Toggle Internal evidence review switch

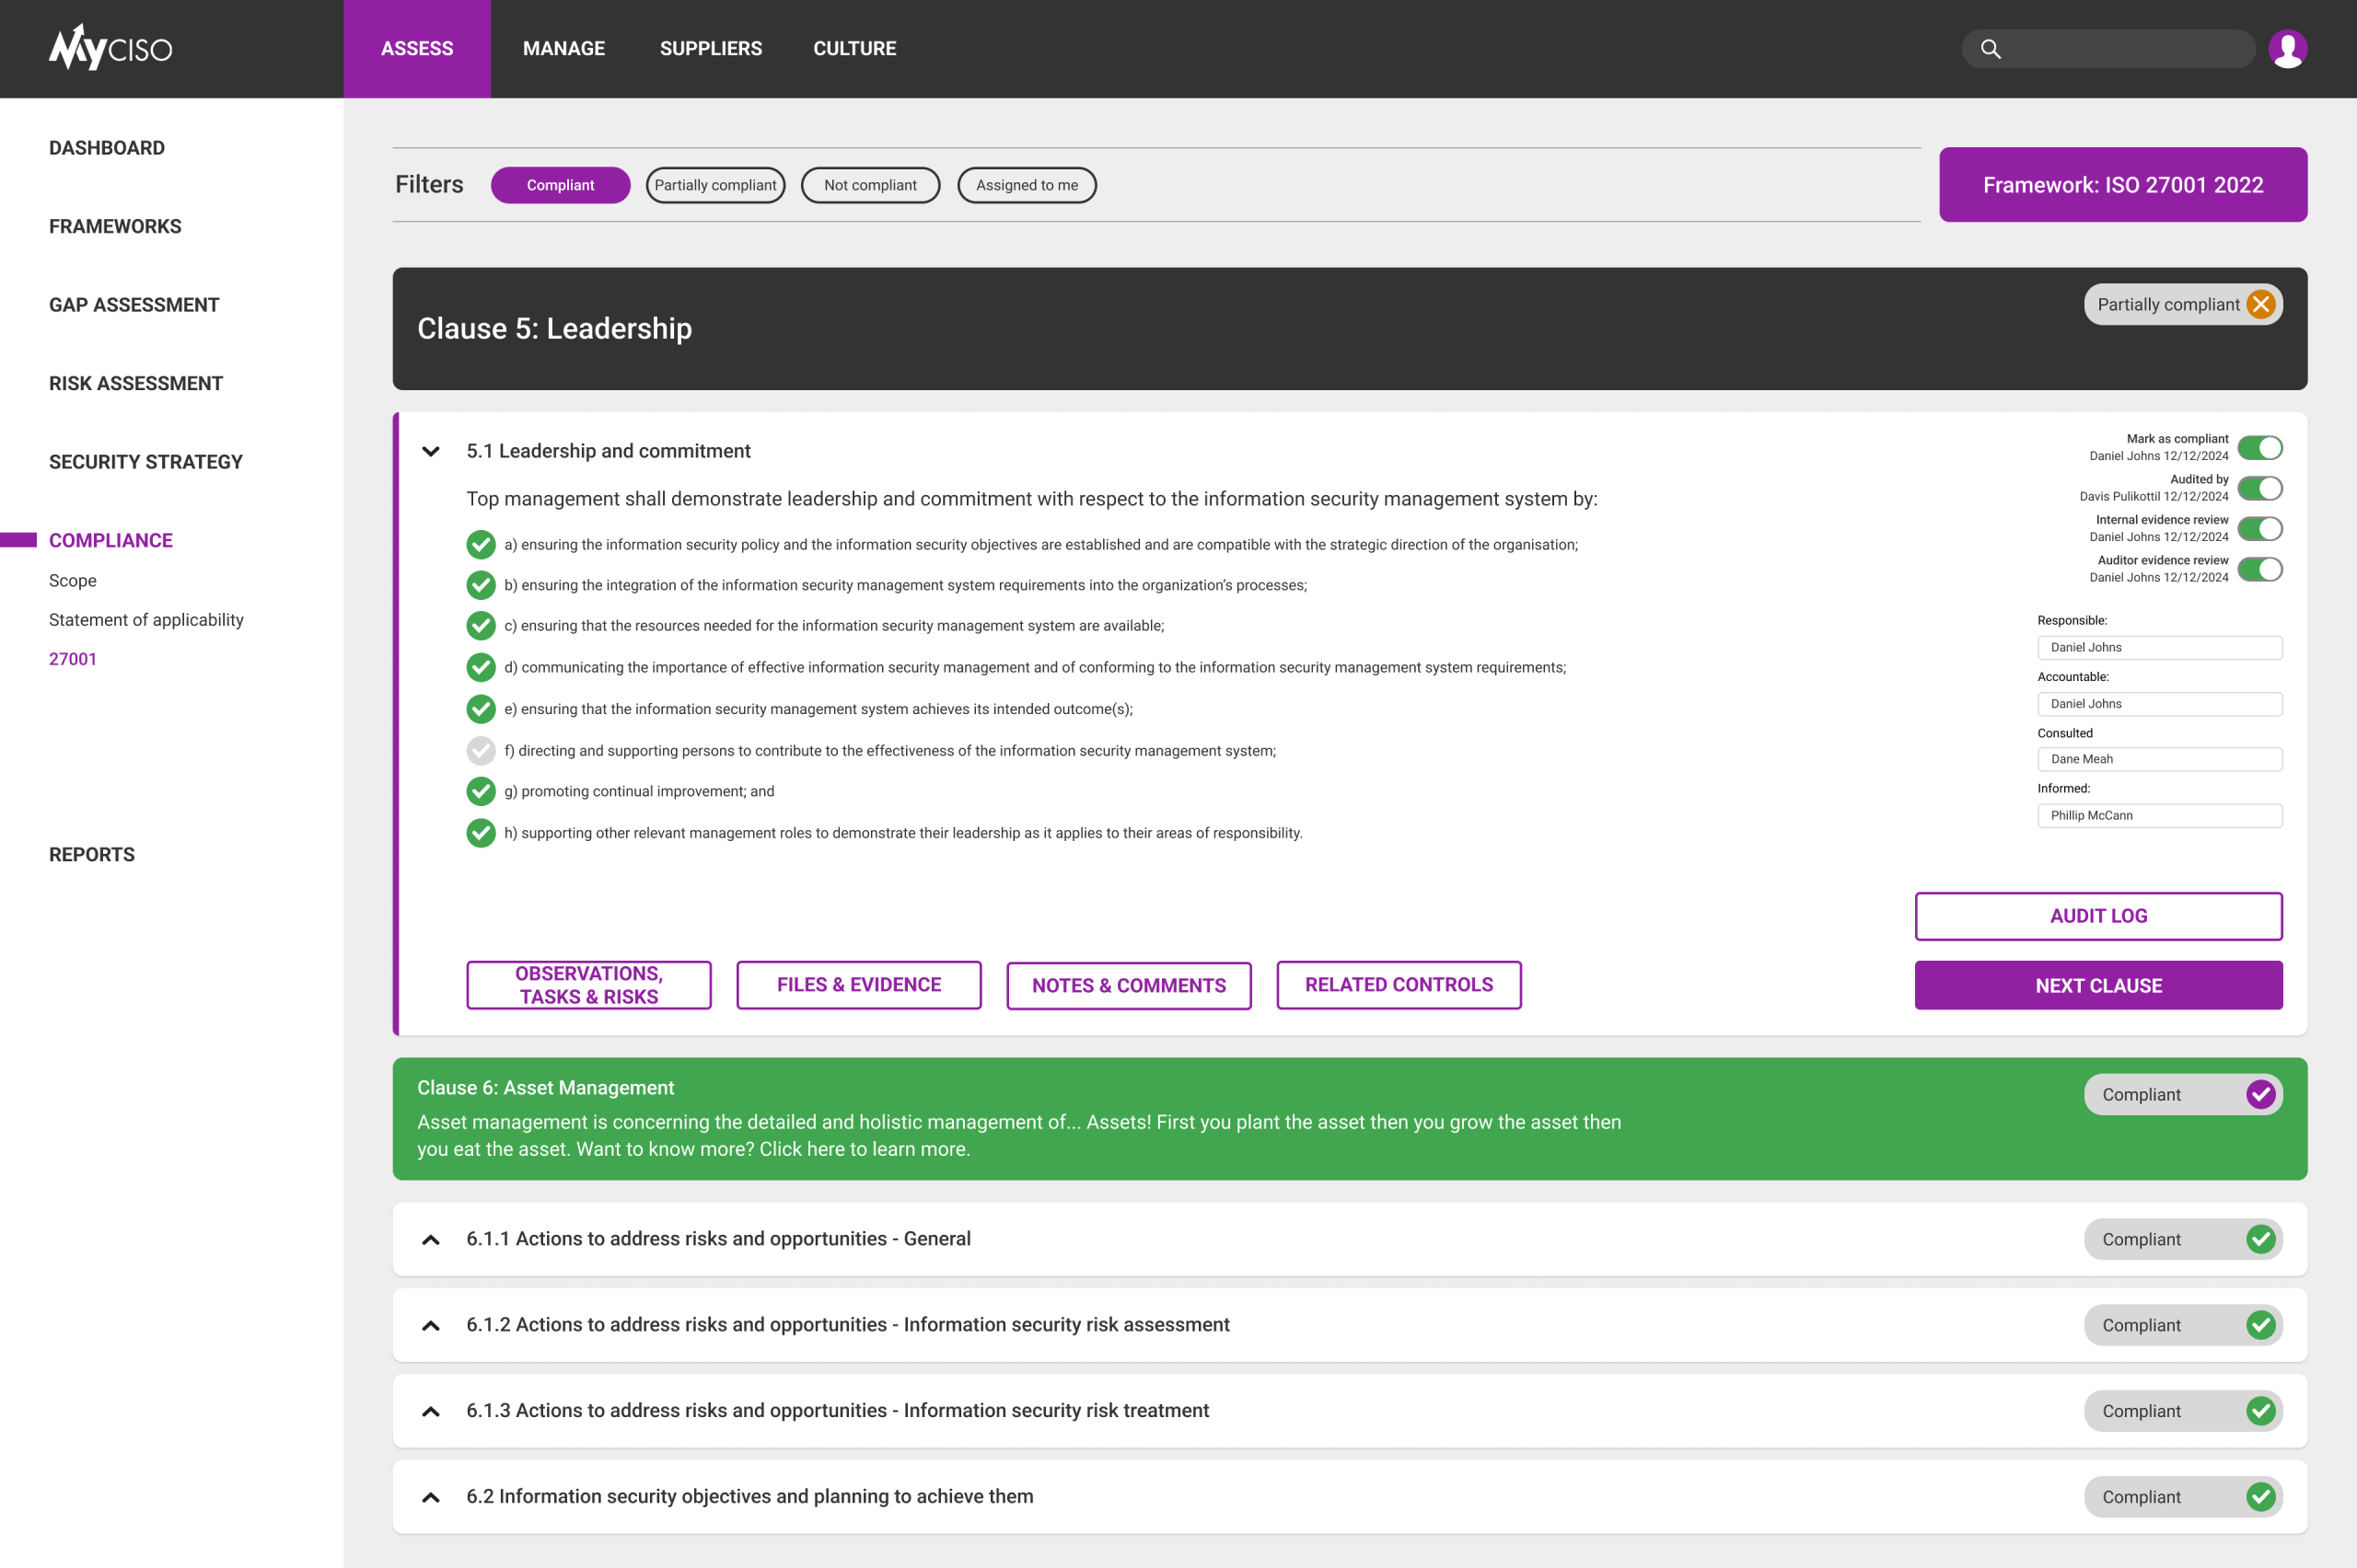2259,528
